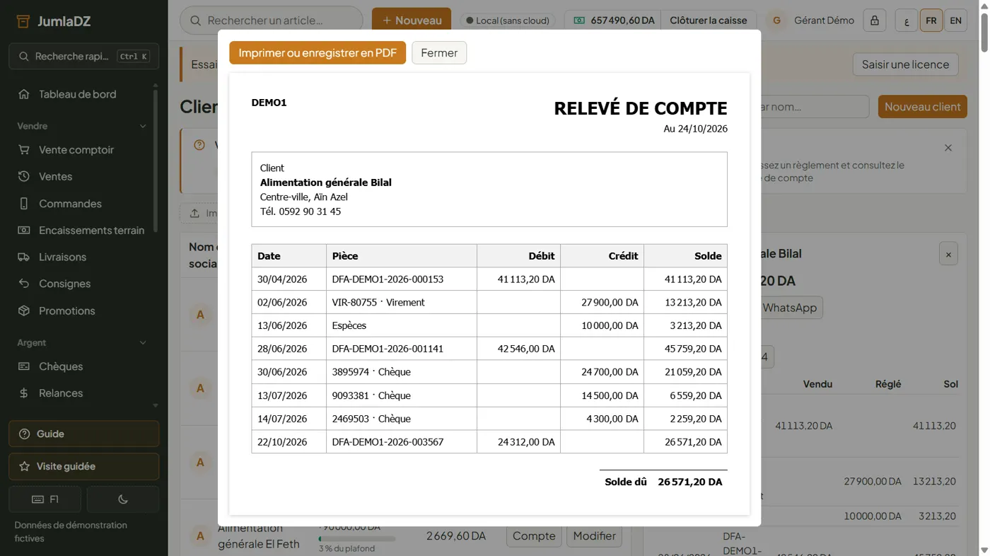Open the Gérant Démo user profile
990x556 pixels.
812,21
